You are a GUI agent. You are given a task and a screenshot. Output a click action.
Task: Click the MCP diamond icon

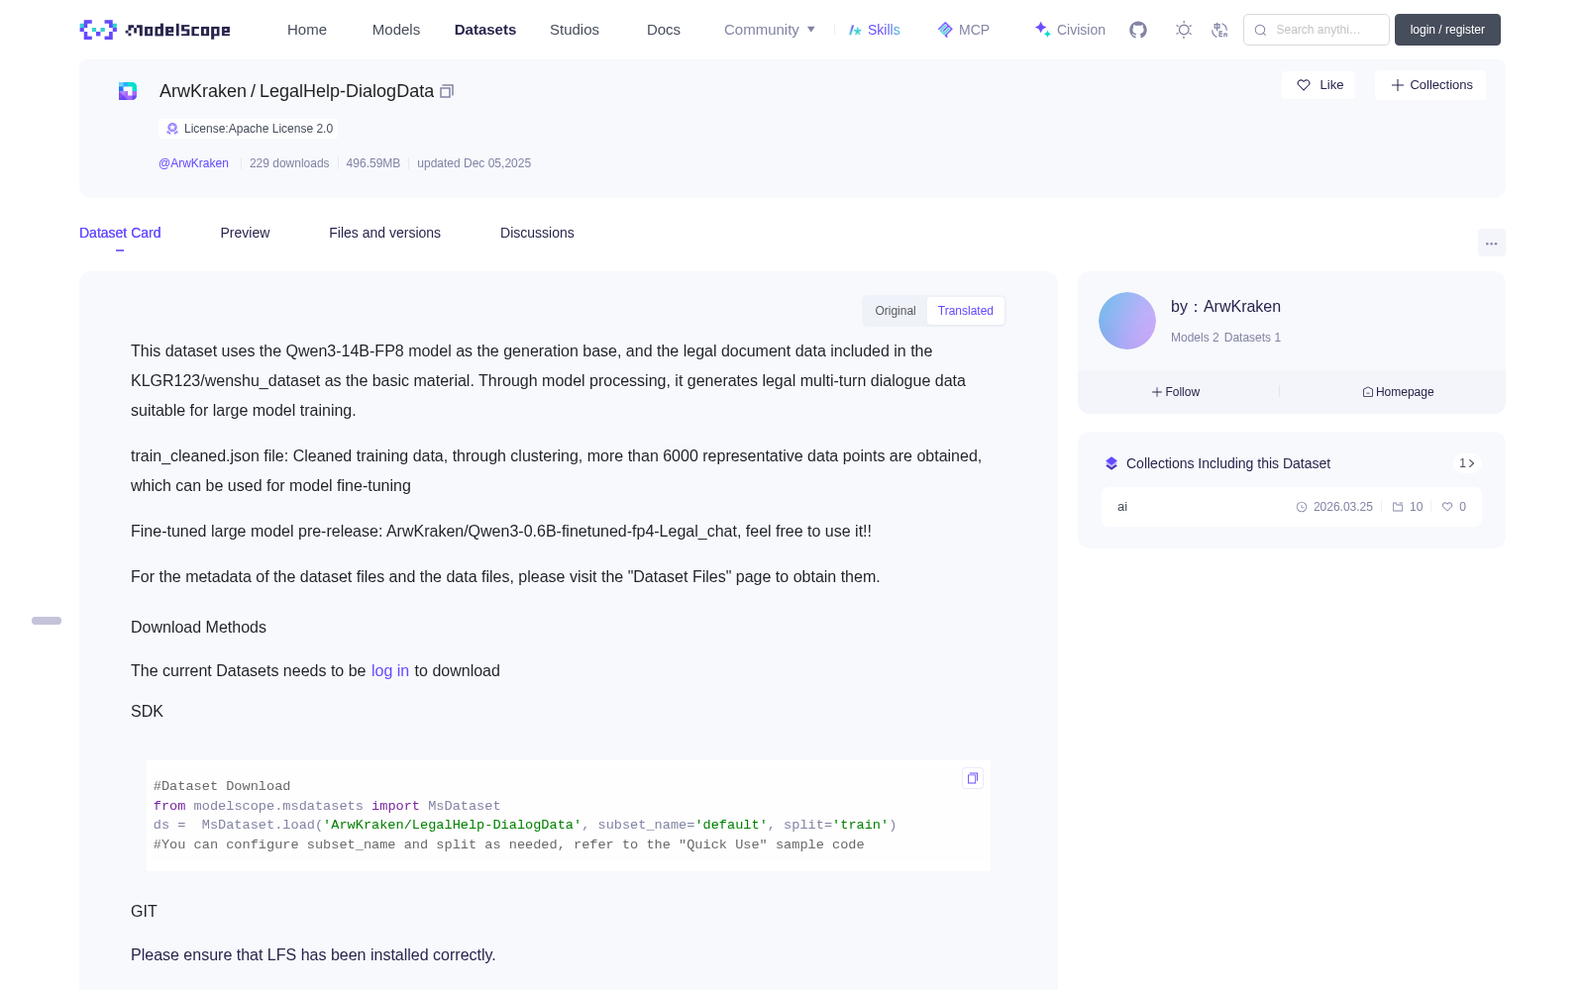[945, 30]
